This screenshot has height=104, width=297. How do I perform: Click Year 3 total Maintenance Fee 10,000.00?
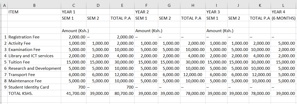(260, 81)
